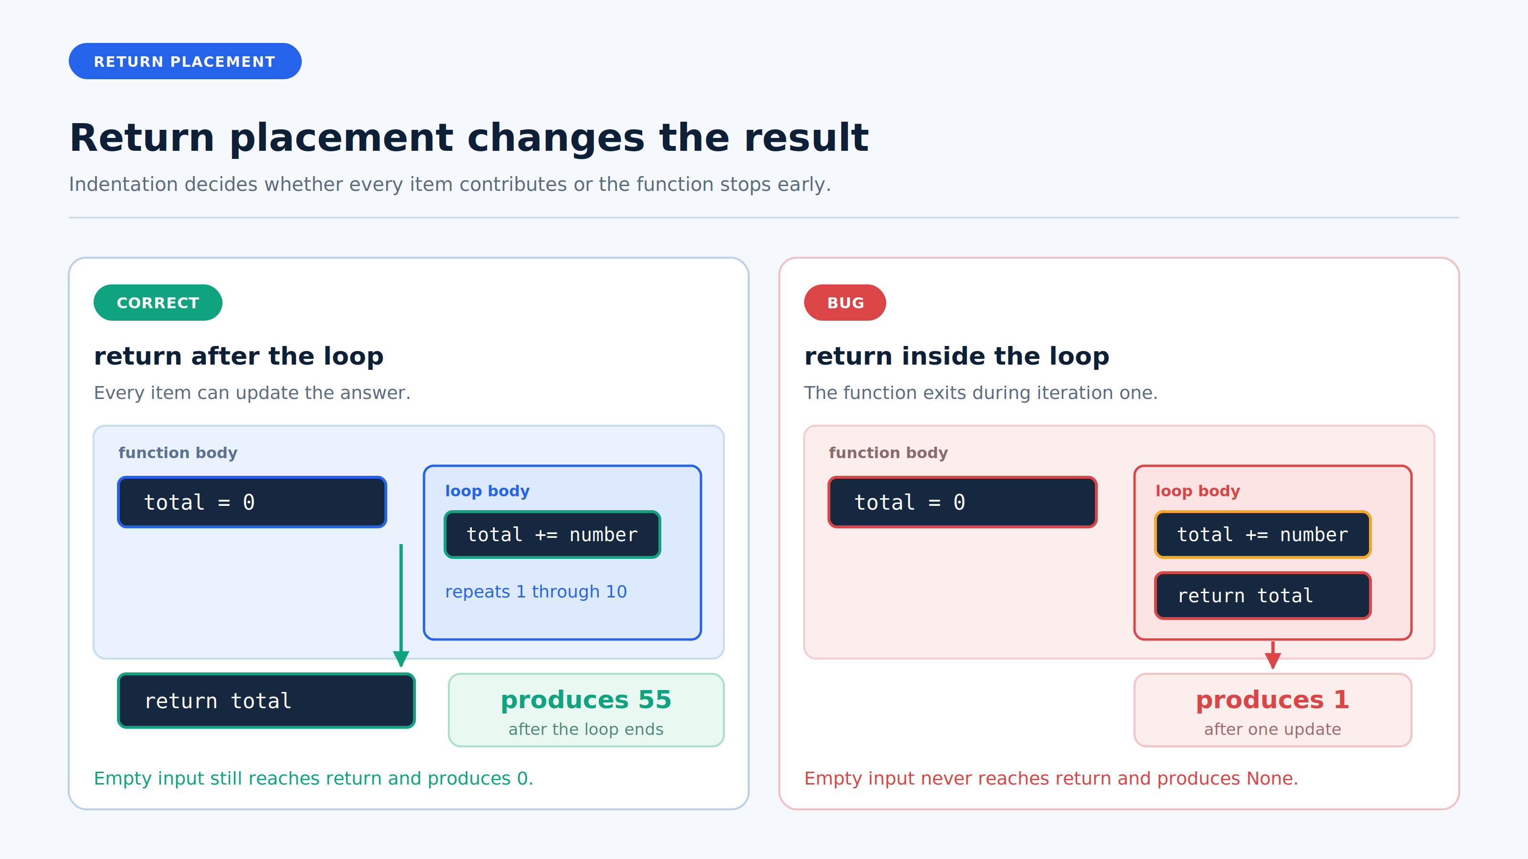This screenshot has width=1528, height=859.
Task: Click the red-bordered return total block
Action: click(1263, 595)
